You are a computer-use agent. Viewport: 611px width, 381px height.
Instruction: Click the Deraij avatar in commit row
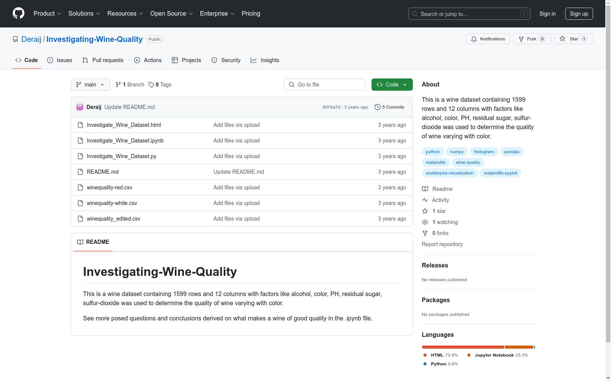(80, 107)
